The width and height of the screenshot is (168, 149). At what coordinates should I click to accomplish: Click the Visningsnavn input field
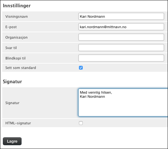[121, 16]
